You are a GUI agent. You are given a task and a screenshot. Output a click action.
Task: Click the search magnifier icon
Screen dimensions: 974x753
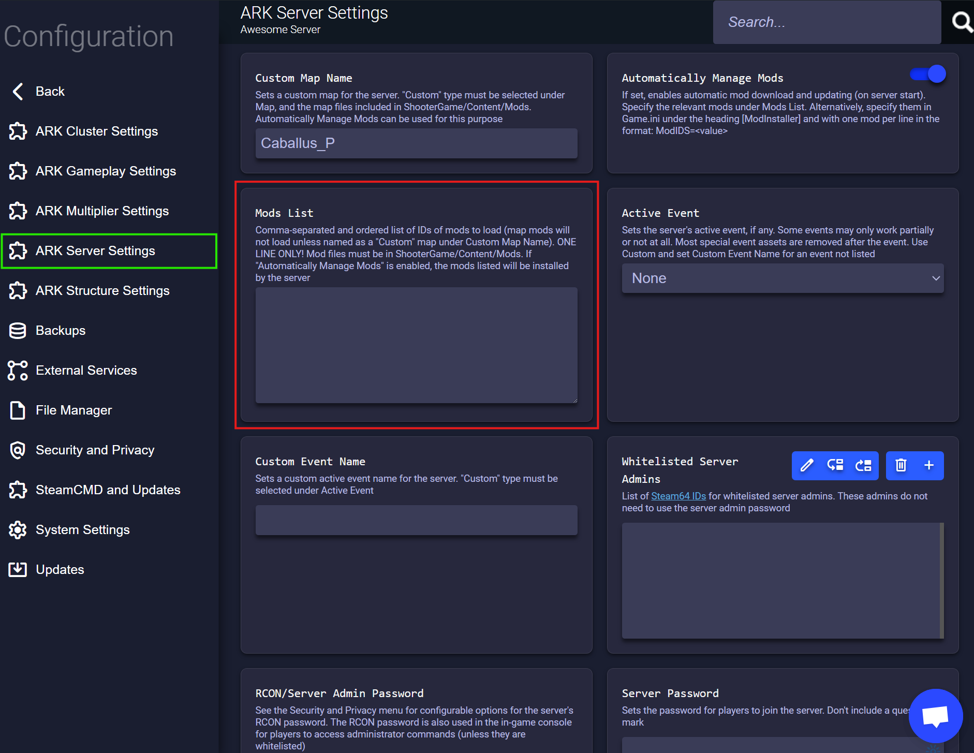[962, 22]
